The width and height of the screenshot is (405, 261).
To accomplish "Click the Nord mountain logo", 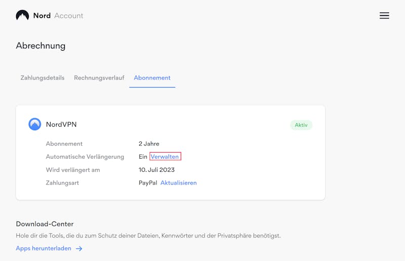I will [22, 15].
